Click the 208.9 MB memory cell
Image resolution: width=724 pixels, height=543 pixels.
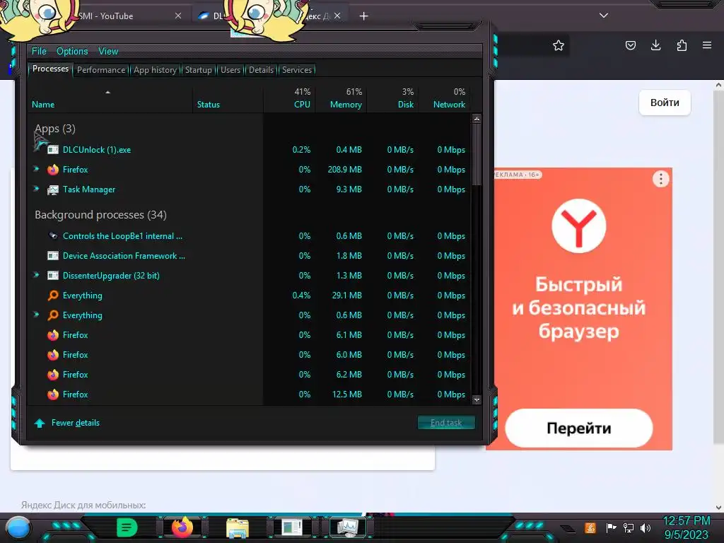click(344, 170)
